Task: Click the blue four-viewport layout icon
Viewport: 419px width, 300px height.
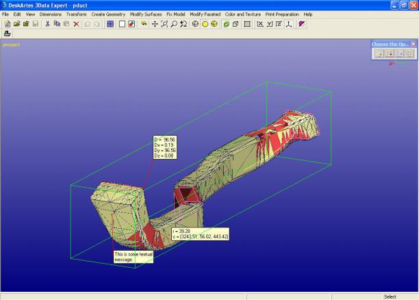Action: coord(110,24)
